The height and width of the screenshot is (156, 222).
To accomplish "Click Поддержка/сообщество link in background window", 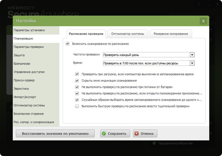I will point(175,143).
